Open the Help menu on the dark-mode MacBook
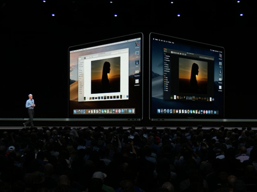Viewport: 257px width, 192px height. click(x=173, y=42)
